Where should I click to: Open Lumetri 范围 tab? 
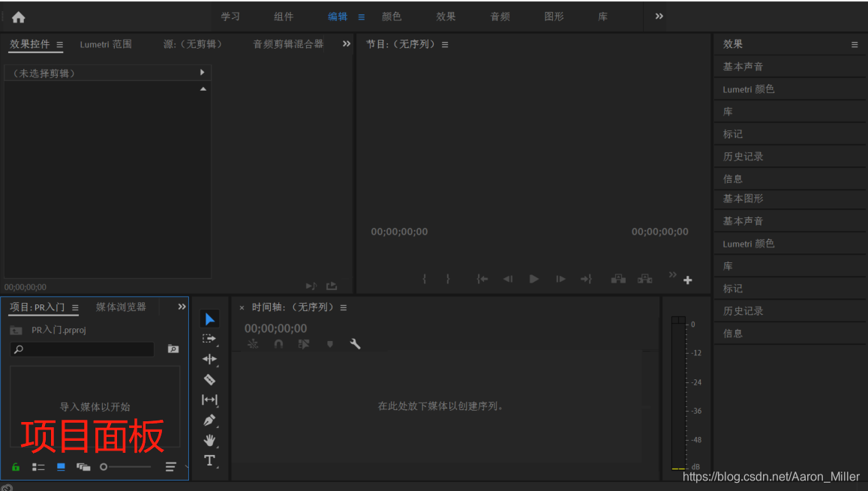pyautogui.click(x=106, y=44)
